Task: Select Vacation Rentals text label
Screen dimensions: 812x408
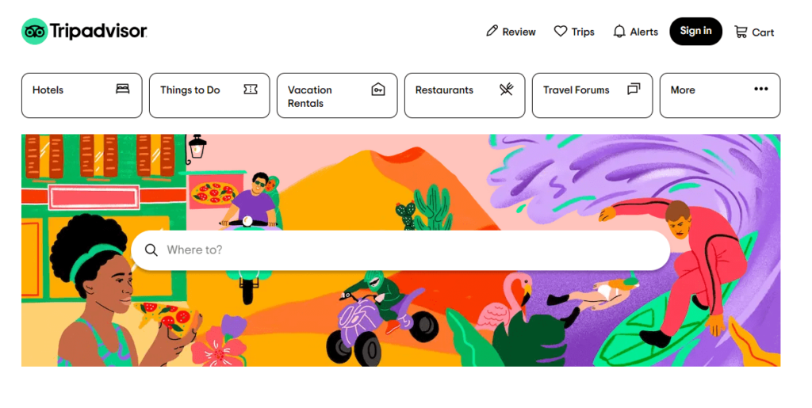Action: 310,97
